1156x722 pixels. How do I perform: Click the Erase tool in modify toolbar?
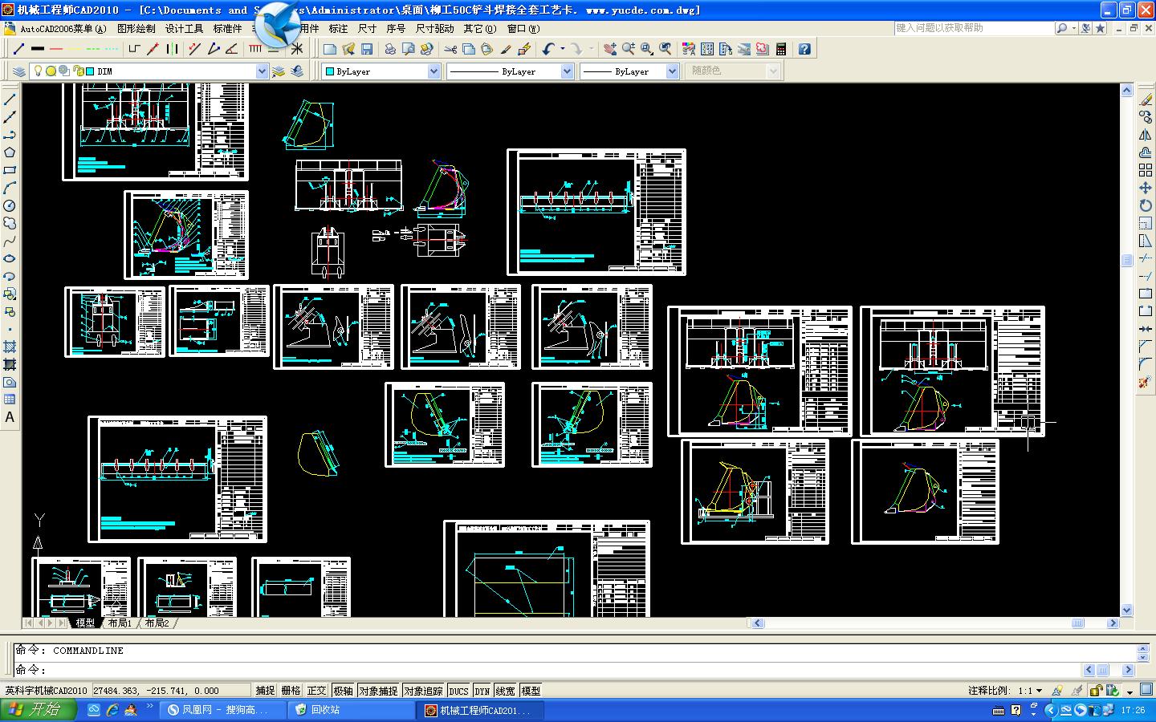[1146, 99]
